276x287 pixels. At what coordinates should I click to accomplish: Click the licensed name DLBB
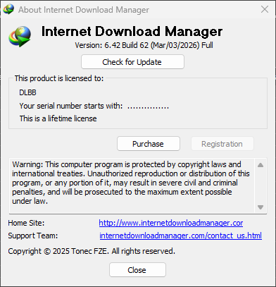[x=27, y=92]
